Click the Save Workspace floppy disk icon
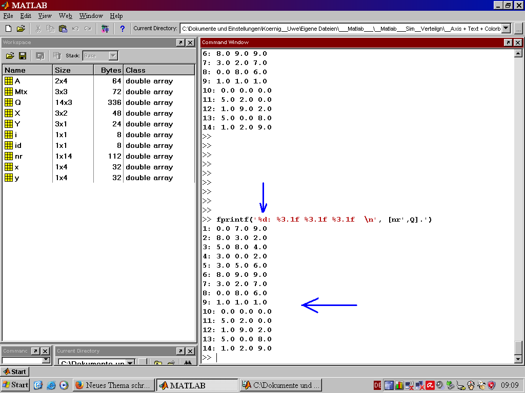The width and height of the screenshot is (525, 393). 23,56
